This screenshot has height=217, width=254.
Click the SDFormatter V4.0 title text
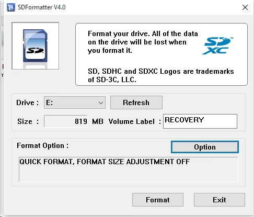click(x=42, y=7)
